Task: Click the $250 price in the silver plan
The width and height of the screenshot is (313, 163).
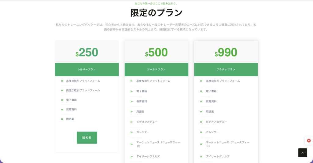Action: point(87,53)
